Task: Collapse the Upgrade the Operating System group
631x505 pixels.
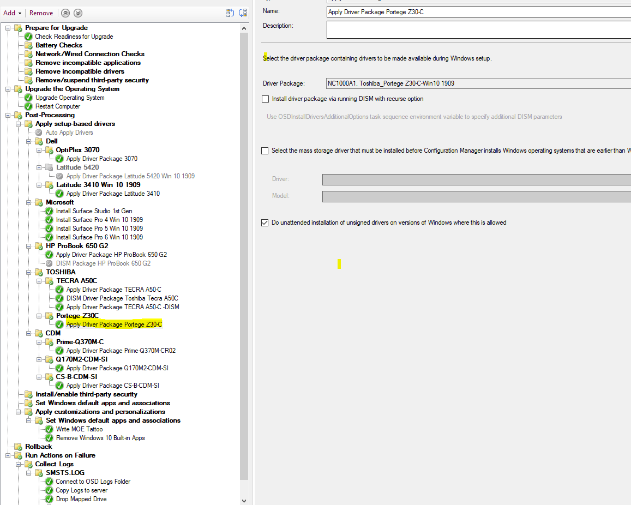Action: (x=8, y=89)
